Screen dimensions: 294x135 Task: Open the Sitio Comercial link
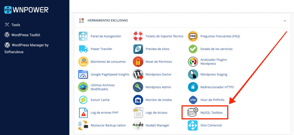pos(211,125)
